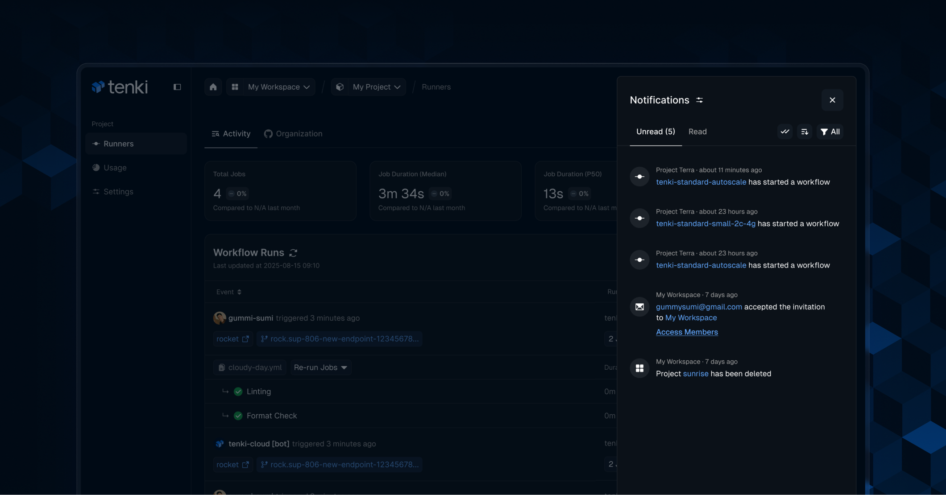Screen dimensions: 946x495
Task: Refresh the Workflow Runs list
Action: point(293,253)
